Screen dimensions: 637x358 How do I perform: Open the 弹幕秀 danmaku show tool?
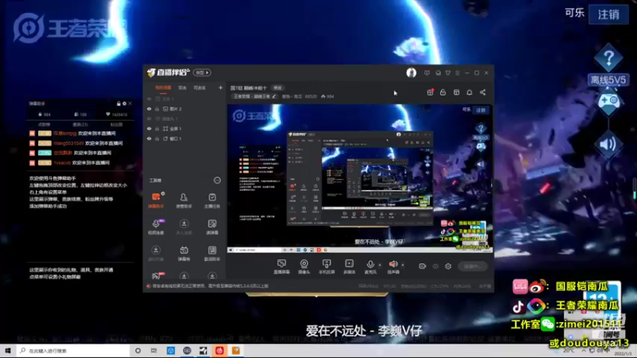pos(184,253)
